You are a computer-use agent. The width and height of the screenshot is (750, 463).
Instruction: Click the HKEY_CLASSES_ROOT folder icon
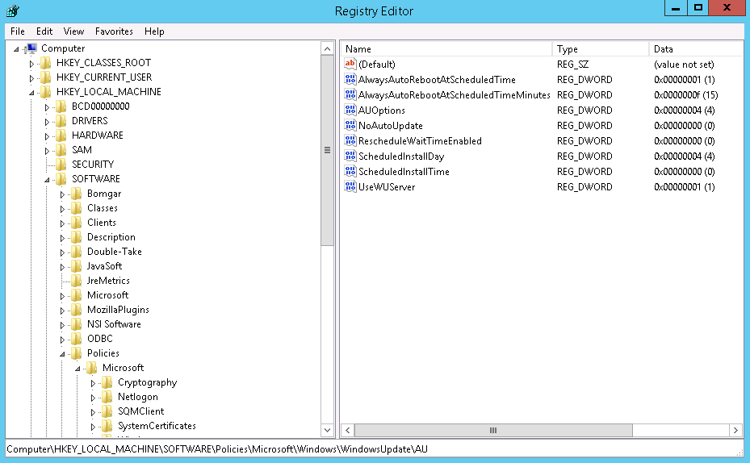46,63
